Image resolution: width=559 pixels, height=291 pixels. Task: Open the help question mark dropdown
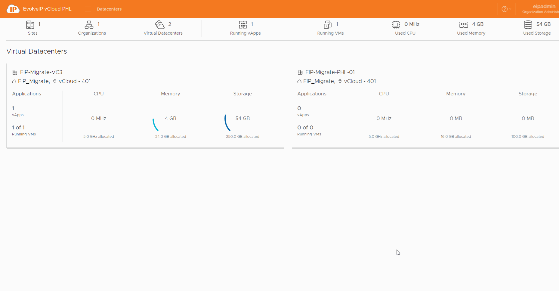[x=506, y=9]
